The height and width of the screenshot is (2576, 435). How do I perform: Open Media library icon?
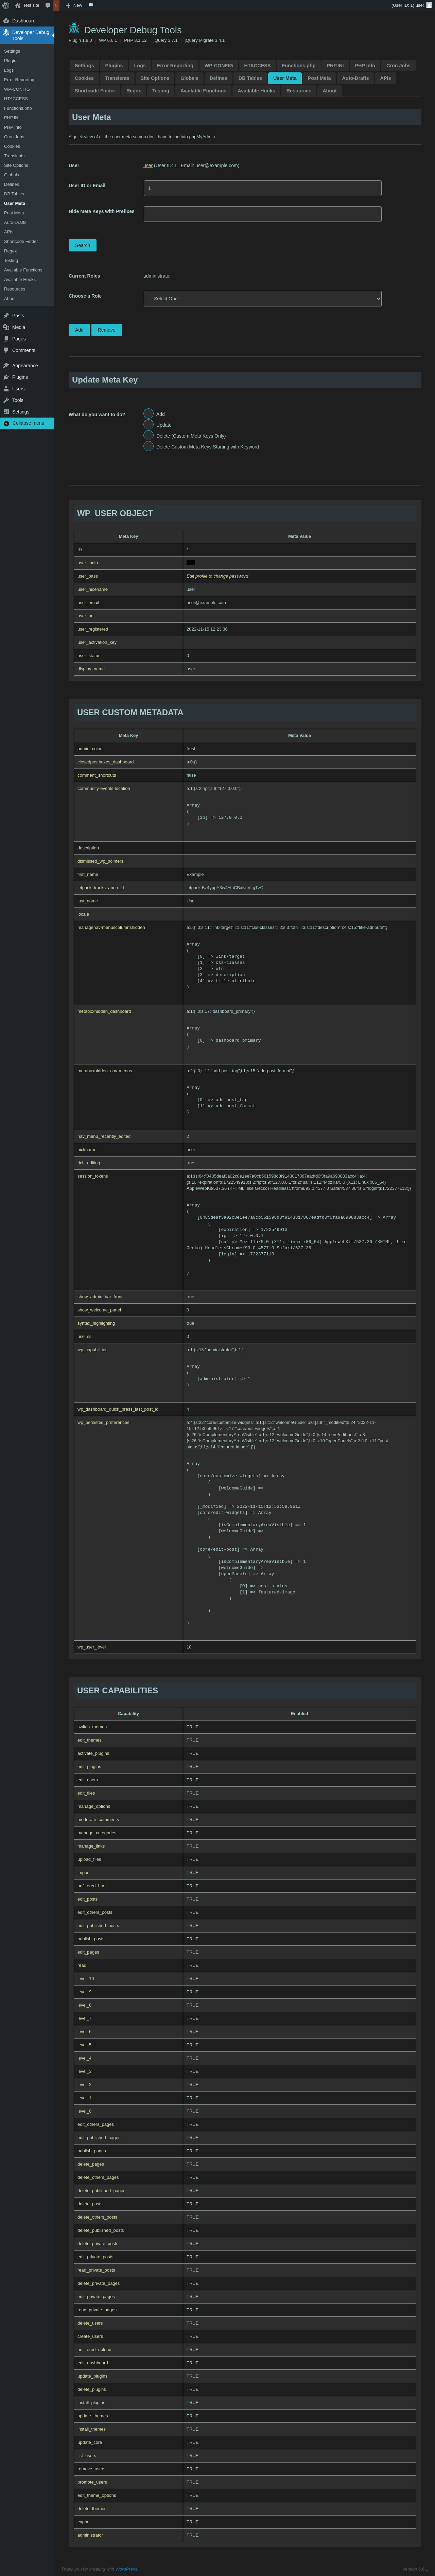point(6,327)
